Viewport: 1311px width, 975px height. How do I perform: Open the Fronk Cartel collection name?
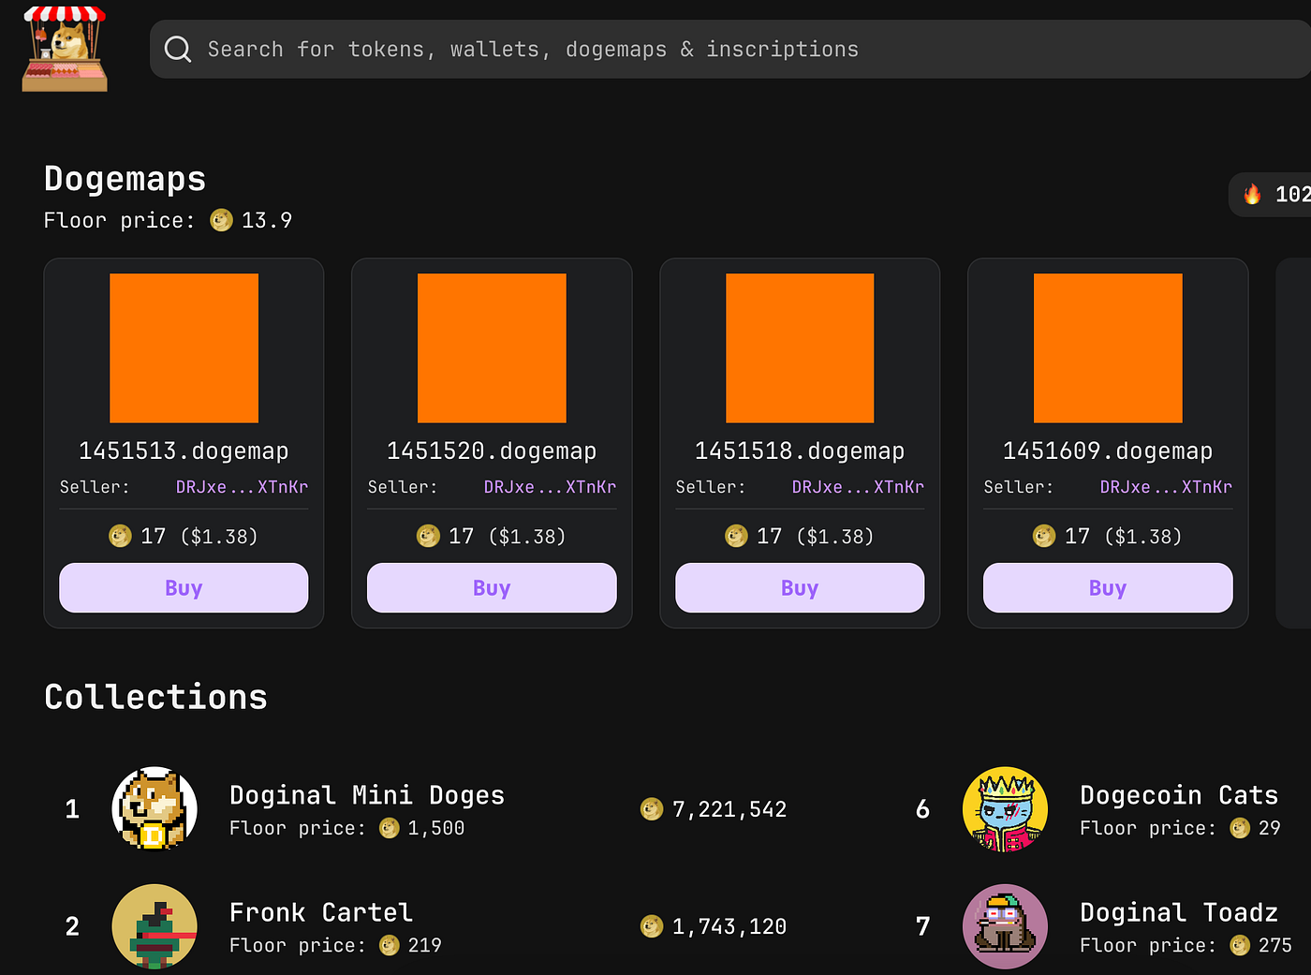click(321, 912)
